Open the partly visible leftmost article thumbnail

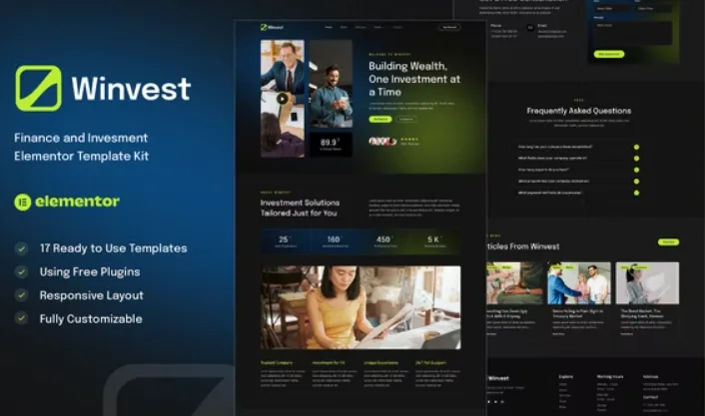tap(515, 283)
